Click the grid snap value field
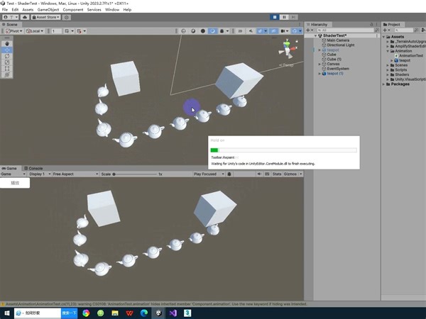The image size is (426, 319). (x=57, y=31)
